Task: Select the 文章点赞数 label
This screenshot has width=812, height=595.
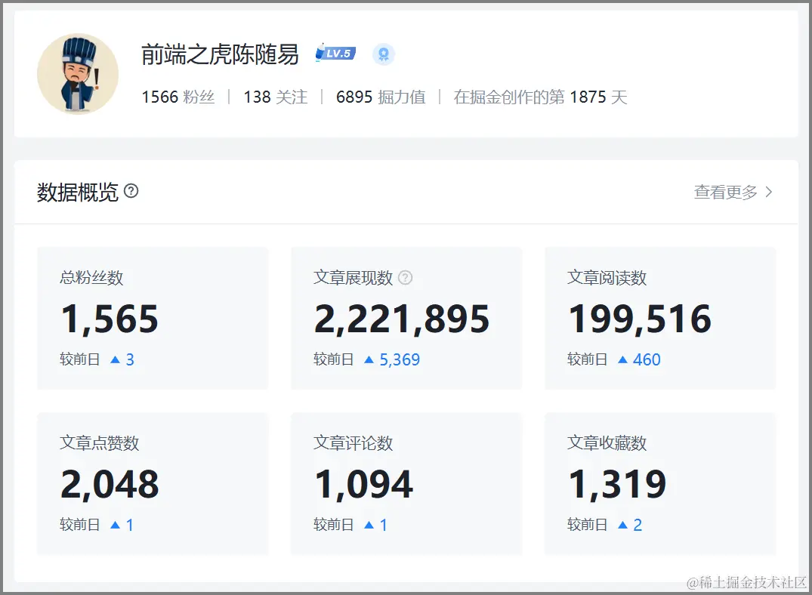Action: (100, 442)
